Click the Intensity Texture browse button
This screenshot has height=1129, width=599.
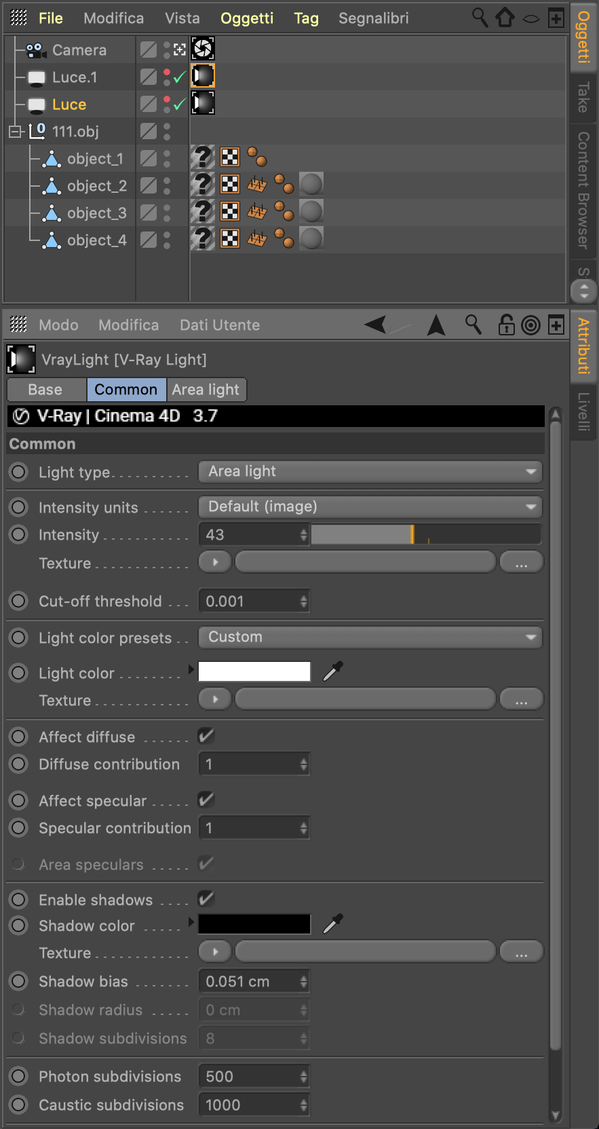tap(521, 562)
